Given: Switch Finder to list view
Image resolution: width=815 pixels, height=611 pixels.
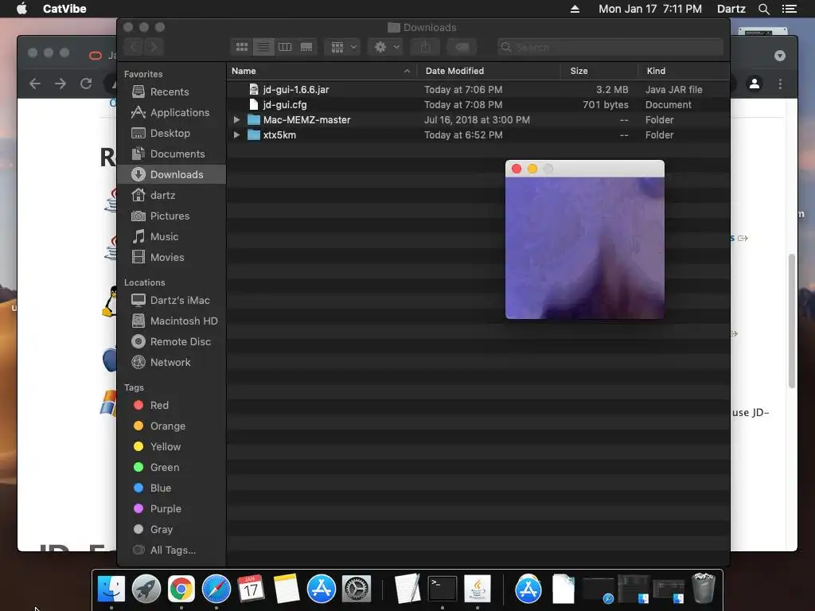Looking at the screenshot, I should coord(263,47).
